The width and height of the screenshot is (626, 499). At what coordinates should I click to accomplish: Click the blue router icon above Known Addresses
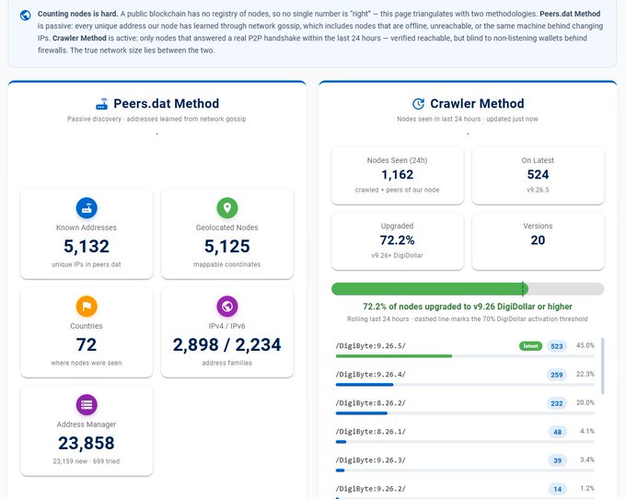pyautogui.click(x=87, y=208)
